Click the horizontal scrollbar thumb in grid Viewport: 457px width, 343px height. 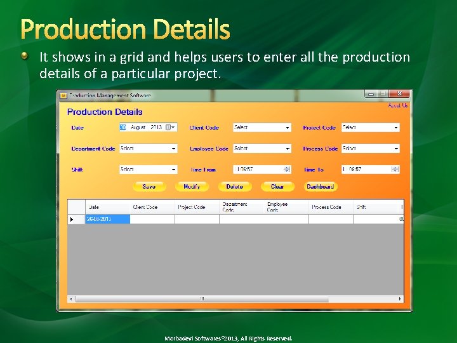coord(202,299)
